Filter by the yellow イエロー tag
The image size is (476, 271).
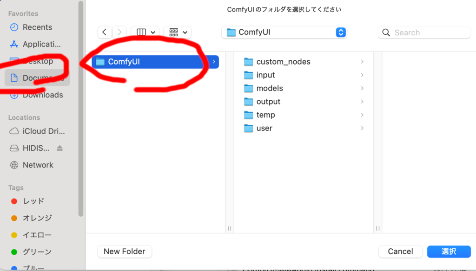coord(37,235)
